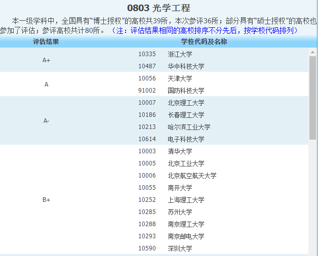
Task: Select school code 10006
Action: pos(147,176)
